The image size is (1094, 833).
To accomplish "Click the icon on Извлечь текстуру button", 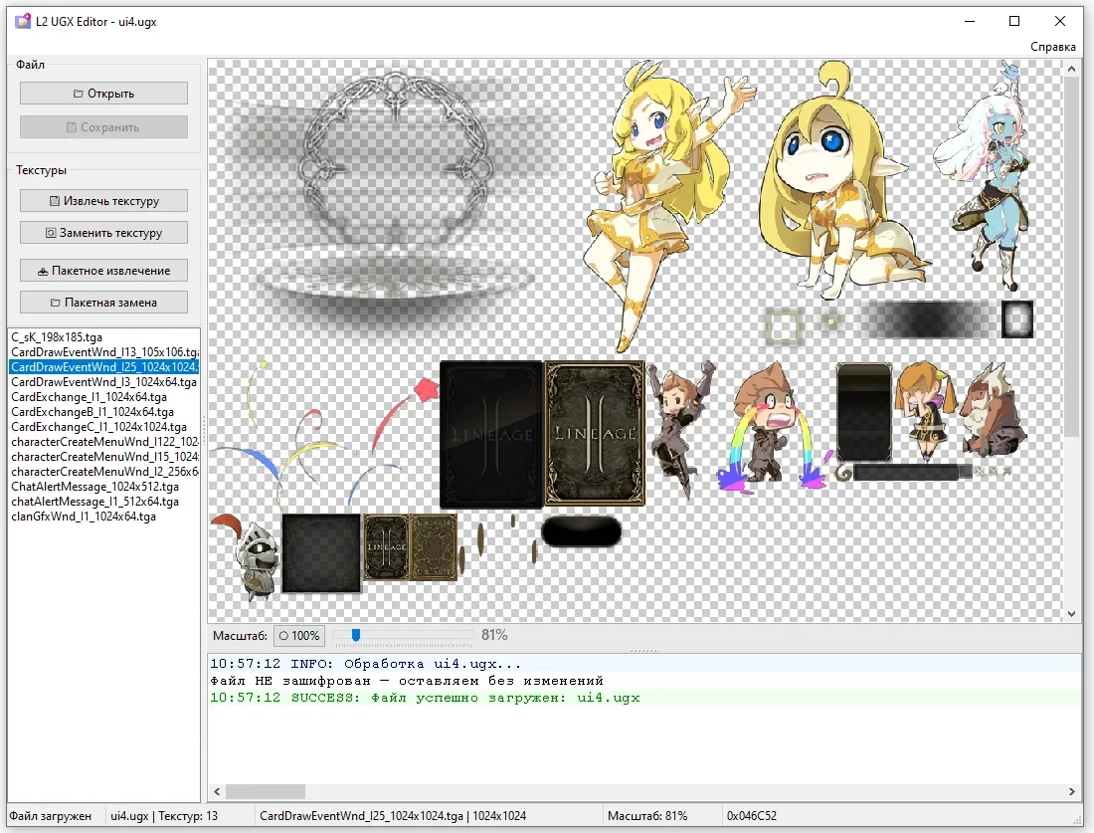I will 55,201.
